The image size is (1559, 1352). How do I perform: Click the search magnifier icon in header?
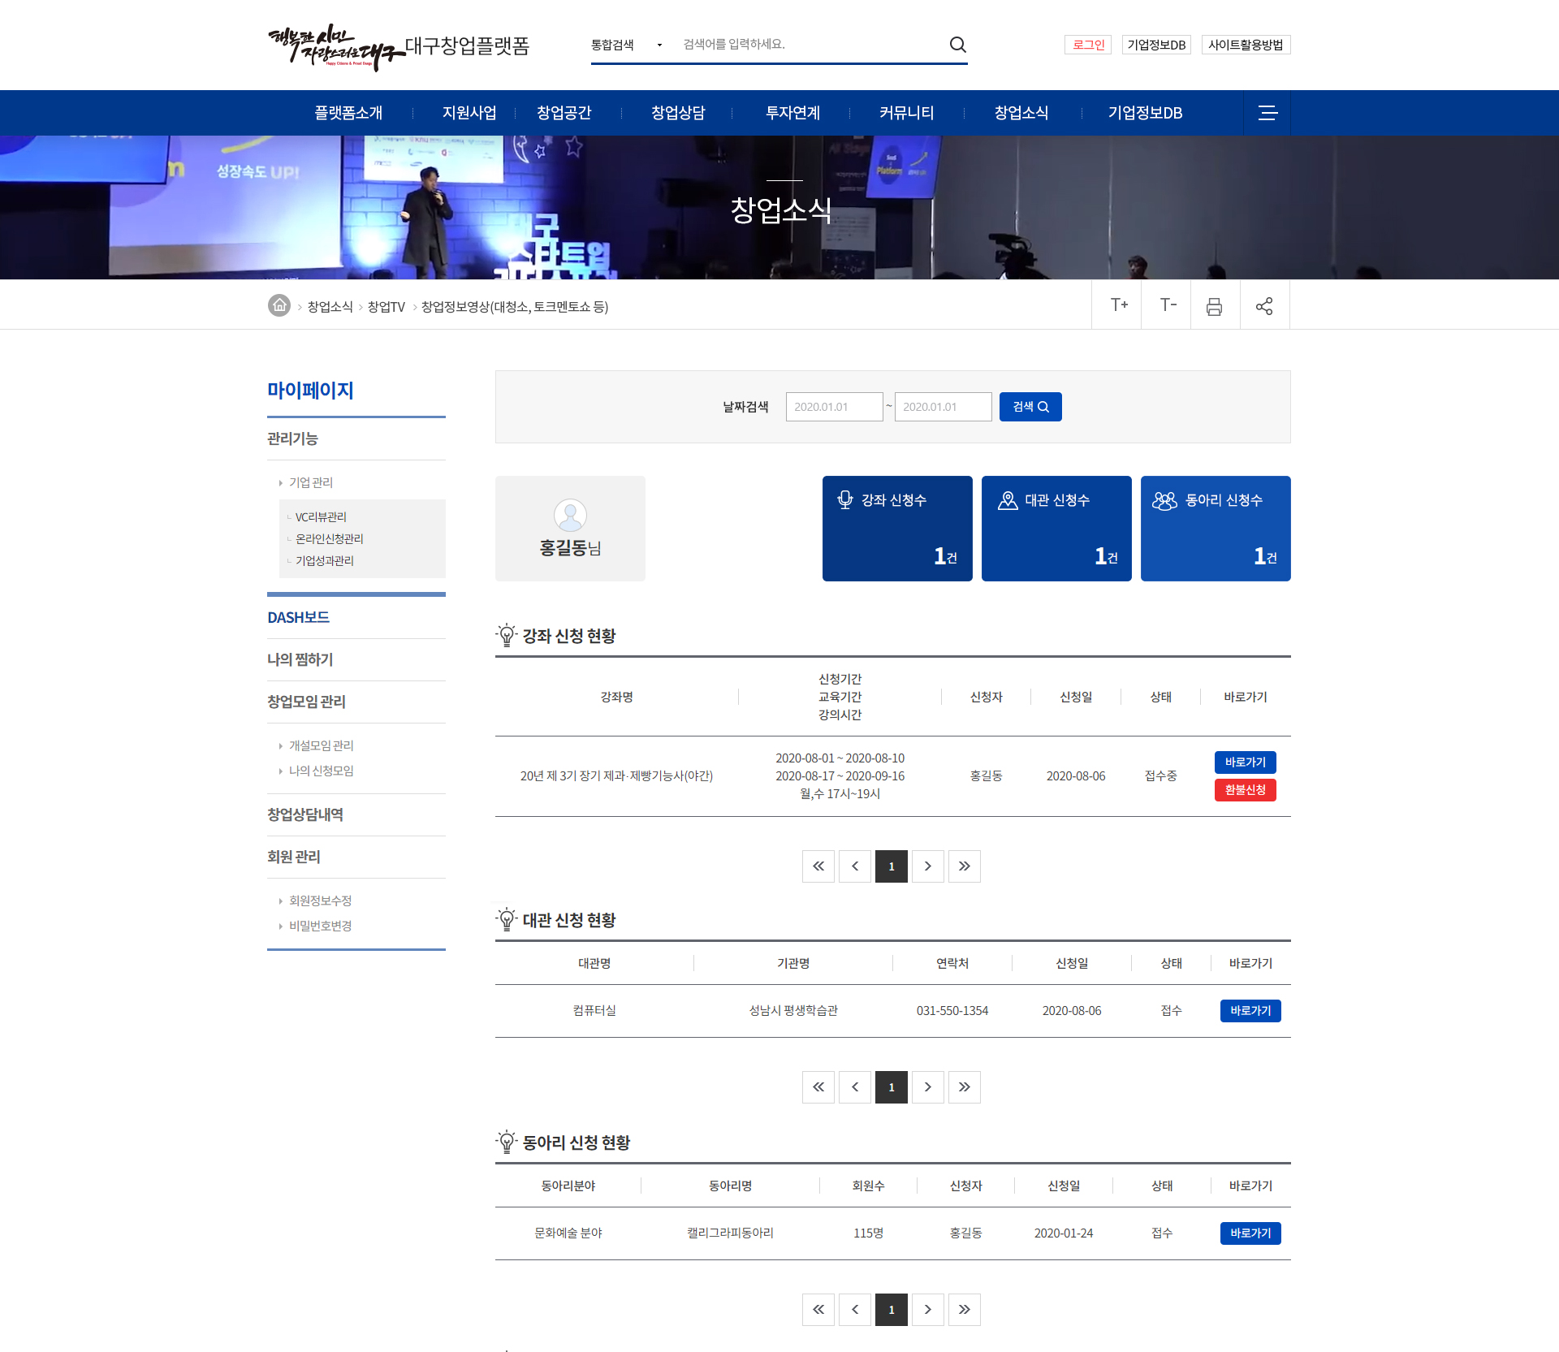click(957, 45)
